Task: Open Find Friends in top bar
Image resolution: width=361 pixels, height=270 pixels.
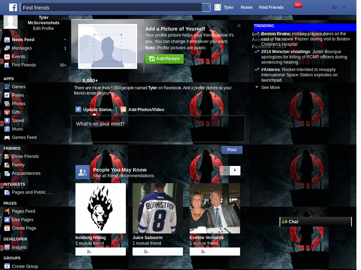Action: [x=271, y=7]
